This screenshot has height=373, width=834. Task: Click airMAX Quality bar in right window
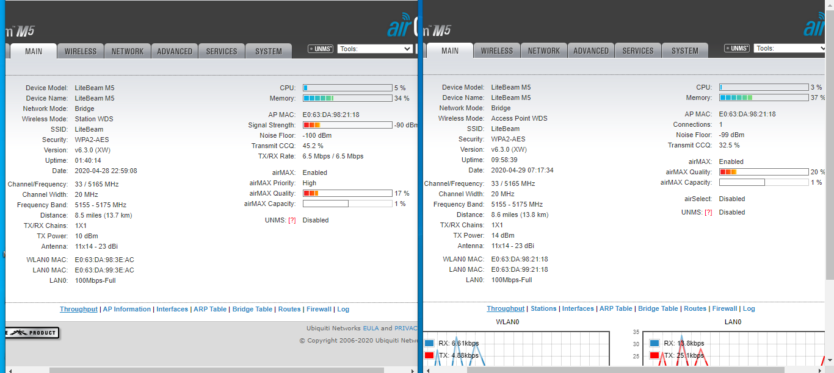[764, 172]
